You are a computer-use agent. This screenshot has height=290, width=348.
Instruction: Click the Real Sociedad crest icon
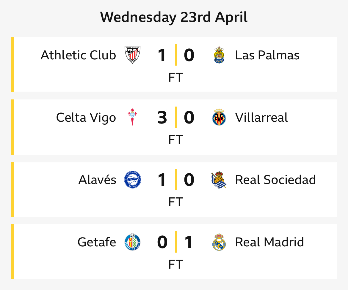click(x=219, y=180)
